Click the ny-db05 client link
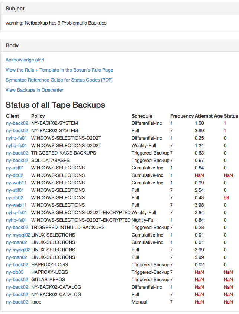The height and width of the screenshot is (314, 239). click(x=14, y=272)
